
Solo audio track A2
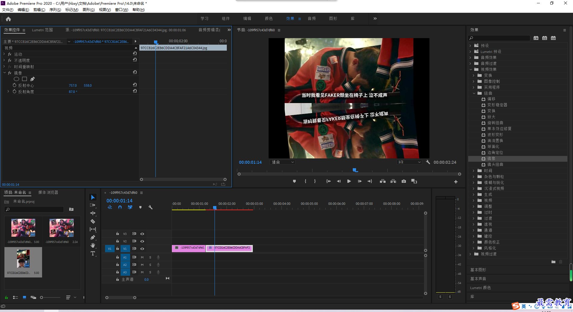[150, 265]
